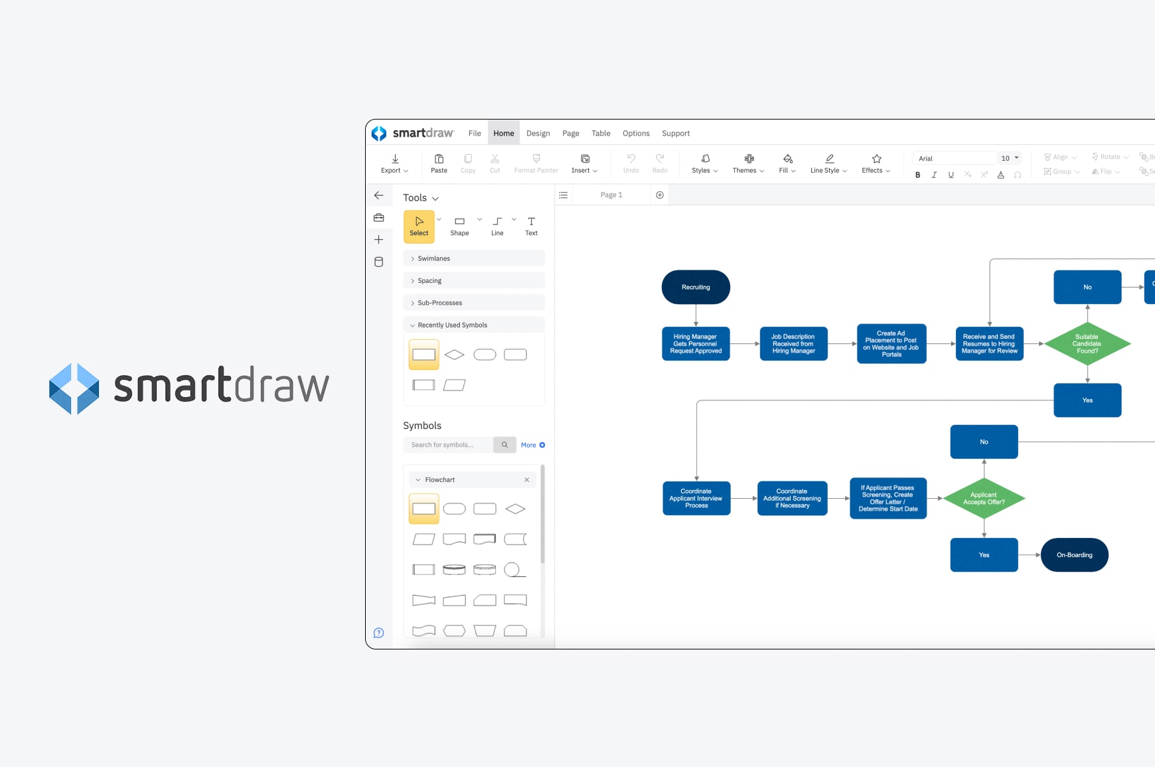Screen dimensions: 1155x767
Task: Open the Effects star icon
Action: point(876,159)
